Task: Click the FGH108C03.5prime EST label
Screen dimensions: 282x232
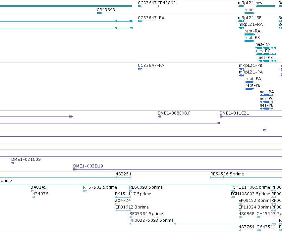Action: click(251, 194)
